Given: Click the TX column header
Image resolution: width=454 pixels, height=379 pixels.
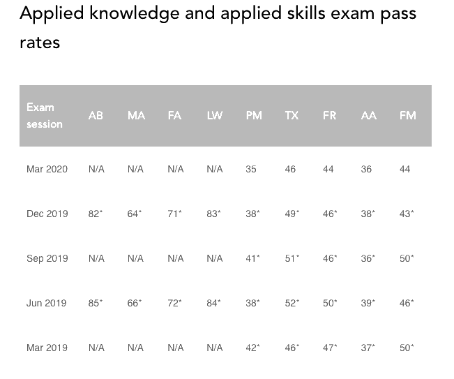Looking at the screenshot, I should pyautogui.click(x=292, y=116).
